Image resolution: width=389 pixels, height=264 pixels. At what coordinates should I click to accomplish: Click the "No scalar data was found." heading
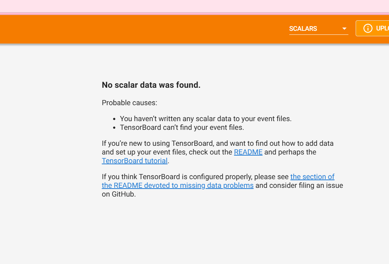(x=151, y=85)
